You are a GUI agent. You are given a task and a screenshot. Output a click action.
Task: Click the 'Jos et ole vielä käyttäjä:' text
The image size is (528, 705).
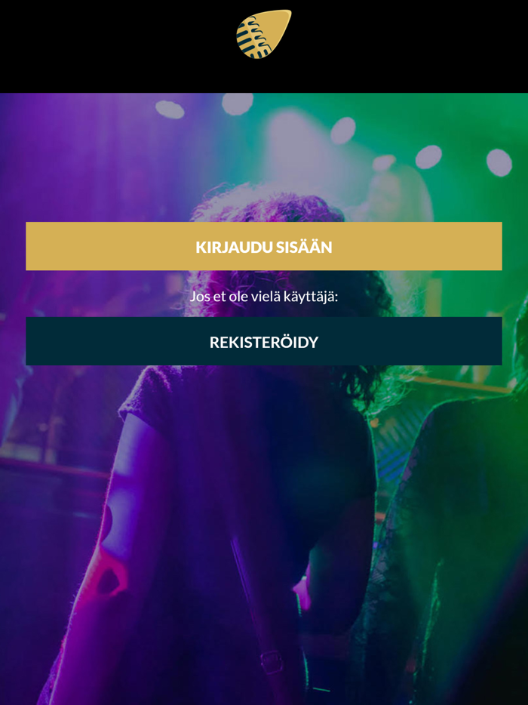(x=264, y=297)
